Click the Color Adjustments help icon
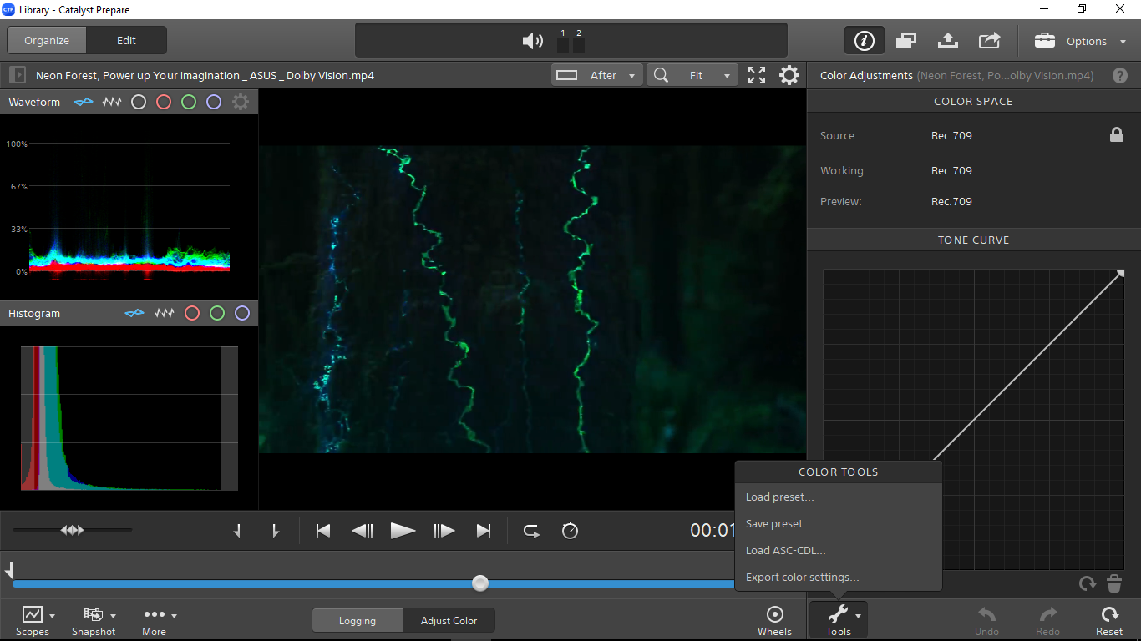The image size is (1141, 641). pos(1120,76)
